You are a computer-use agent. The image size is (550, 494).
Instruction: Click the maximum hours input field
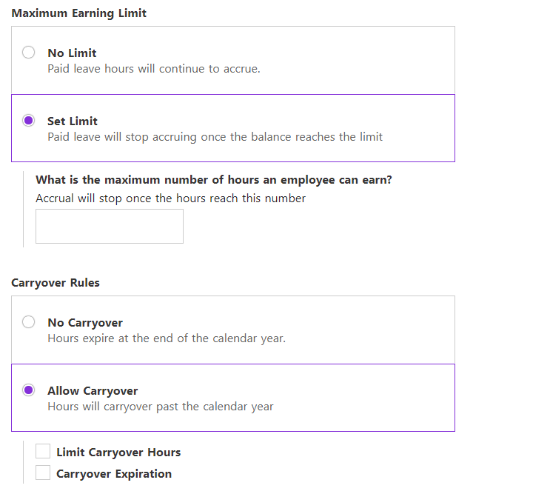click(x=110, y=226)
